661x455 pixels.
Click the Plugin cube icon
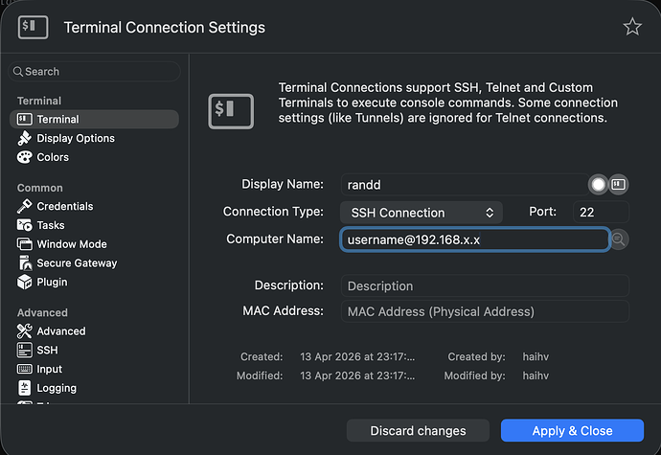click(25, 282)
